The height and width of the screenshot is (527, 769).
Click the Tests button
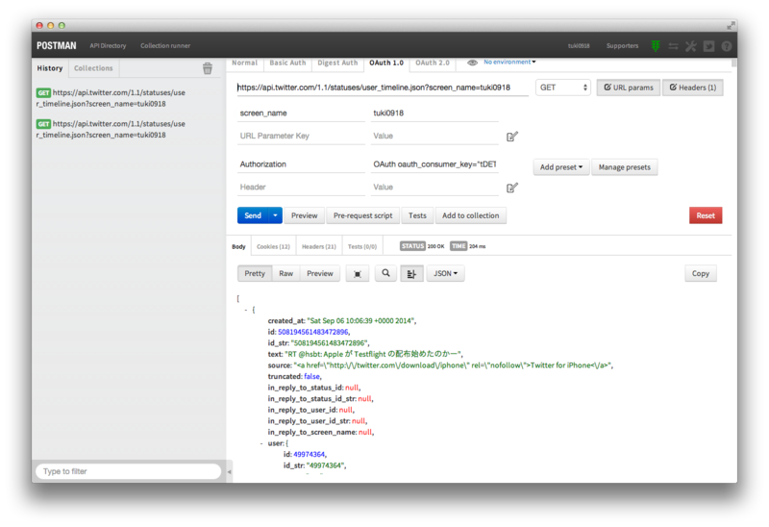tap(417, 215)
